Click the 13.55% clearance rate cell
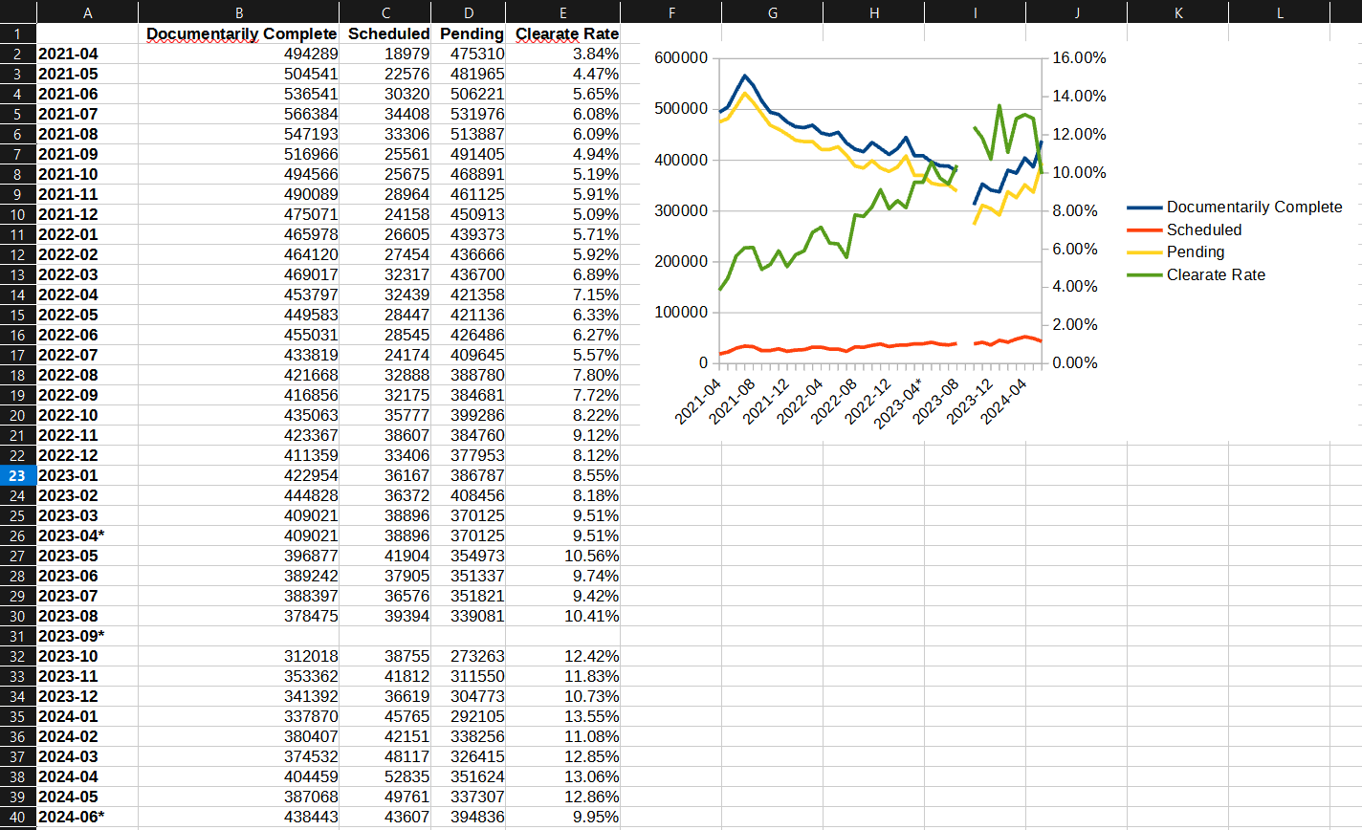The image size is (1362, 830). tap(563, 716)
